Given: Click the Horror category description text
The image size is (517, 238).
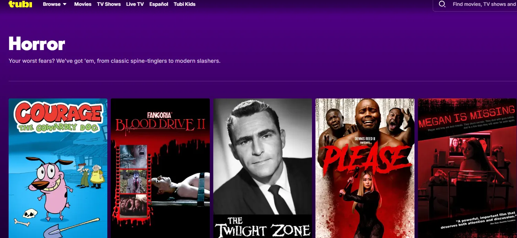Looking at the screenshot, I should [114, 61].
